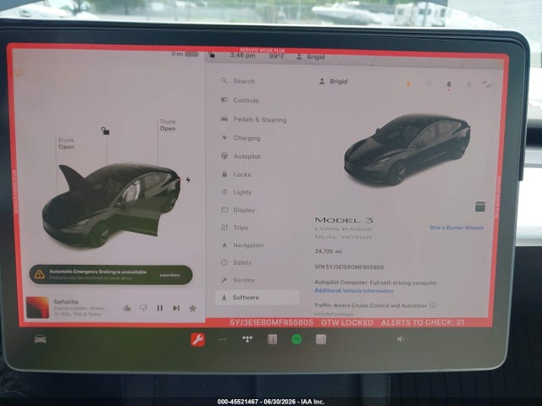Viewport: 542px width, 406px height.
Task: Open the app launcher three dots
Action: click(x=223, y=340)
